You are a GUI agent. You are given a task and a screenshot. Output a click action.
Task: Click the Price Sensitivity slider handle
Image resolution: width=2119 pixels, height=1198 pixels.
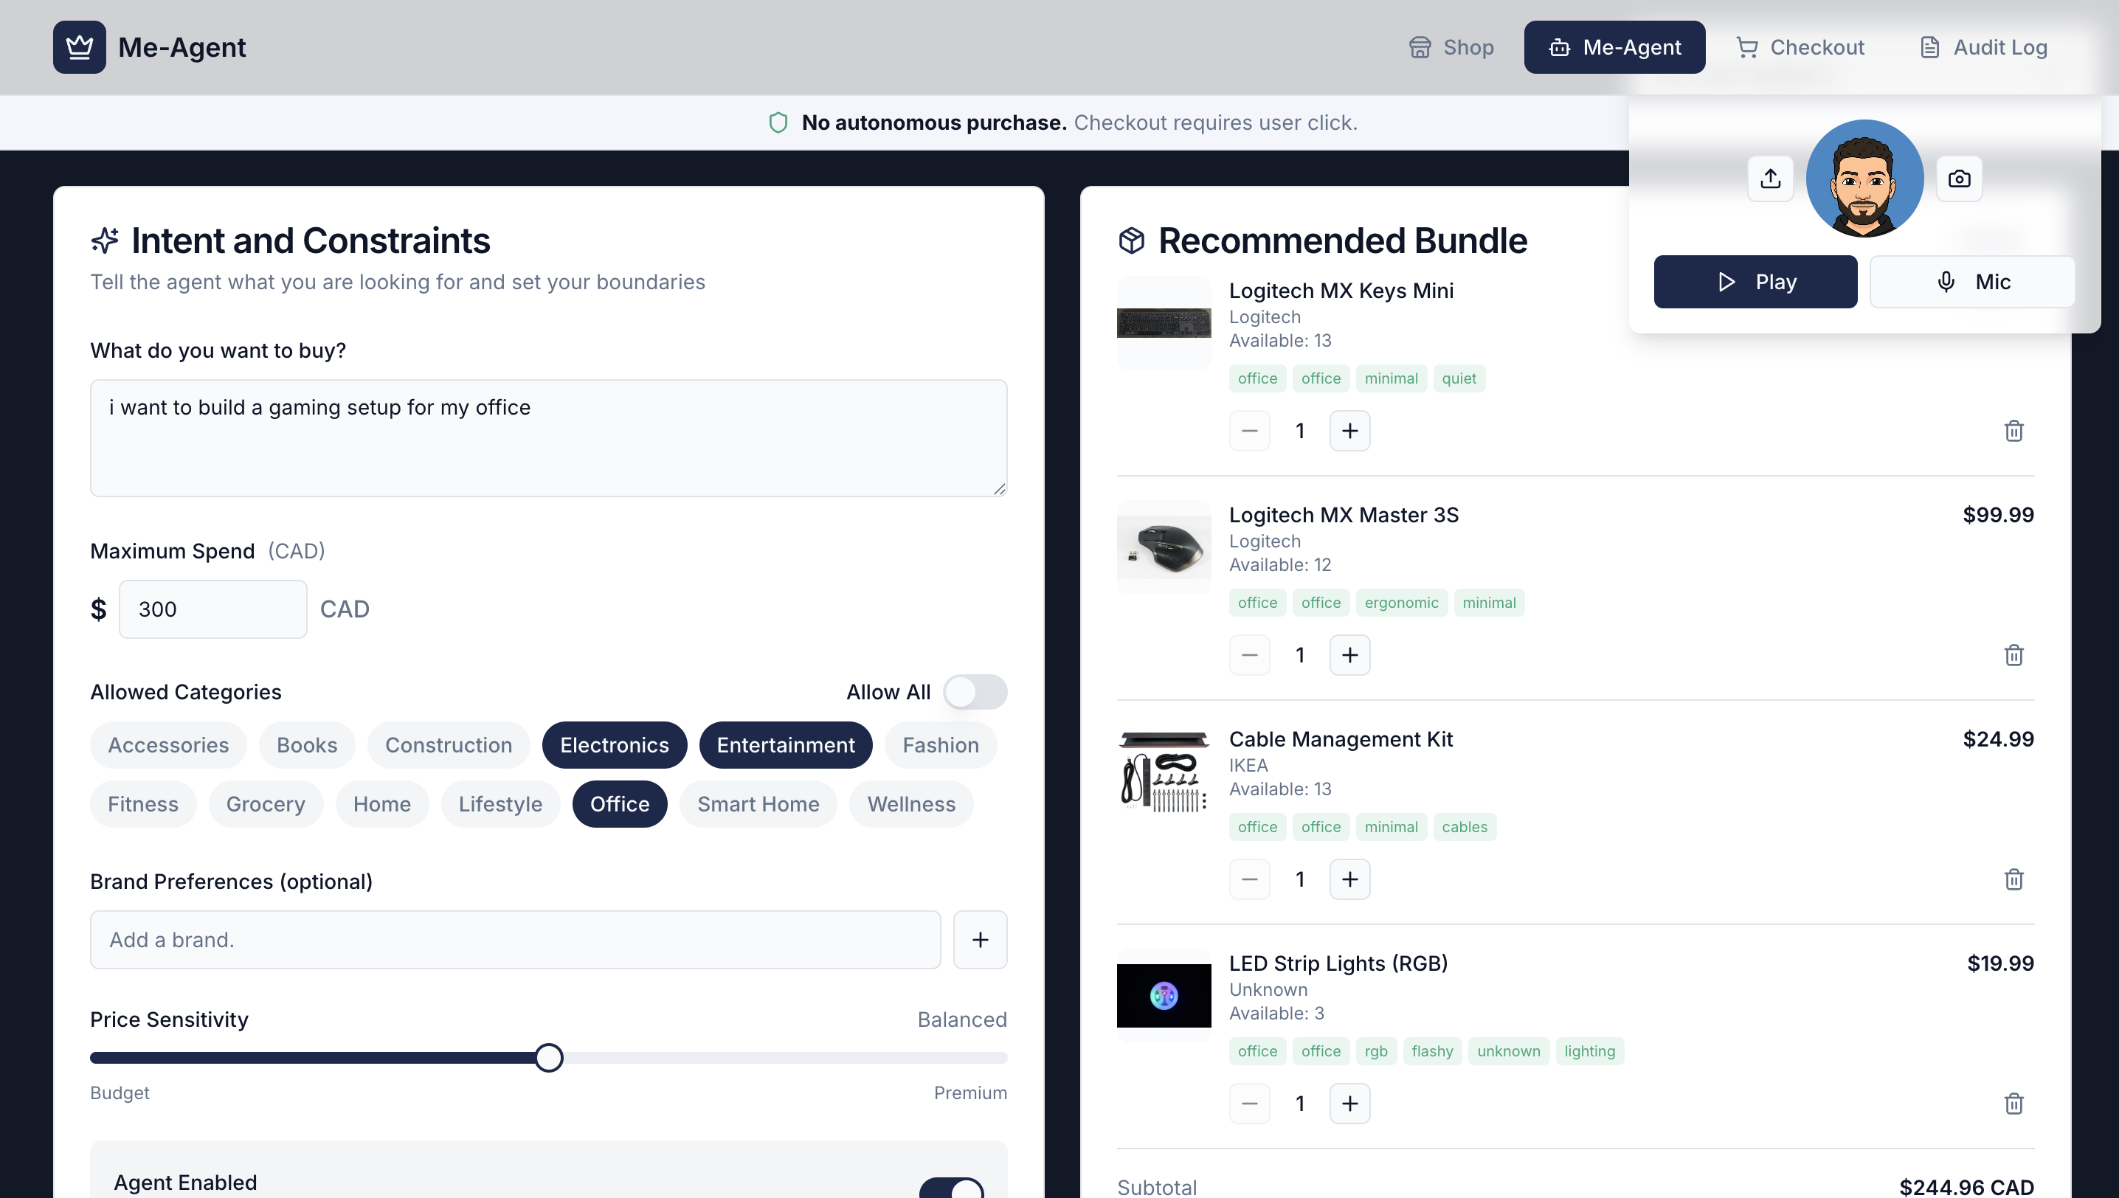(x=549, y=1057)
